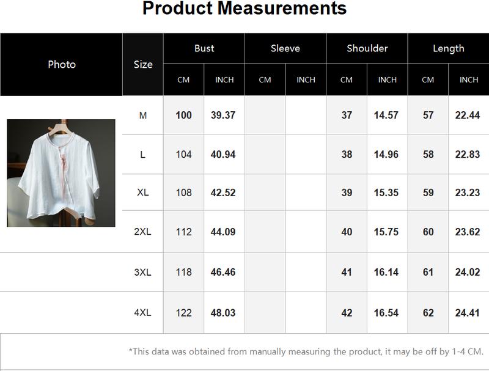The width and height of the screenshot is (489, 371).
Task: Click the Product Measurements title
Action: click(x=244, y=9)
